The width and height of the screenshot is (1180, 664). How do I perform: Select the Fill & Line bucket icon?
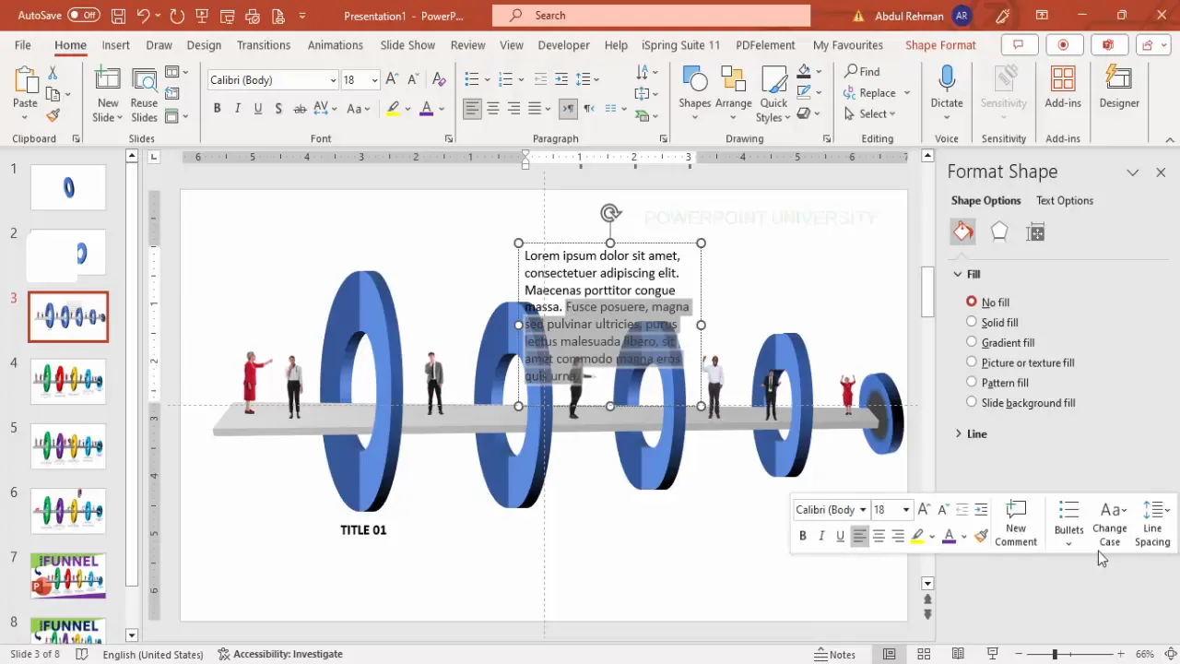click(x=962, y=232)
